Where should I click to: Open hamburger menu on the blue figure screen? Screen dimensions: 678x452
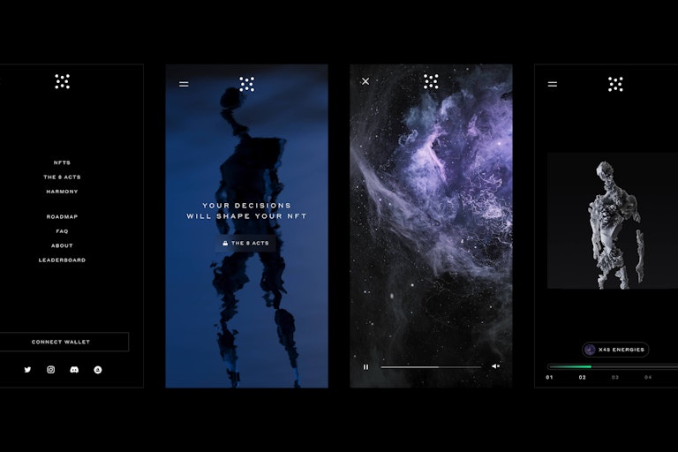point(184,84)
